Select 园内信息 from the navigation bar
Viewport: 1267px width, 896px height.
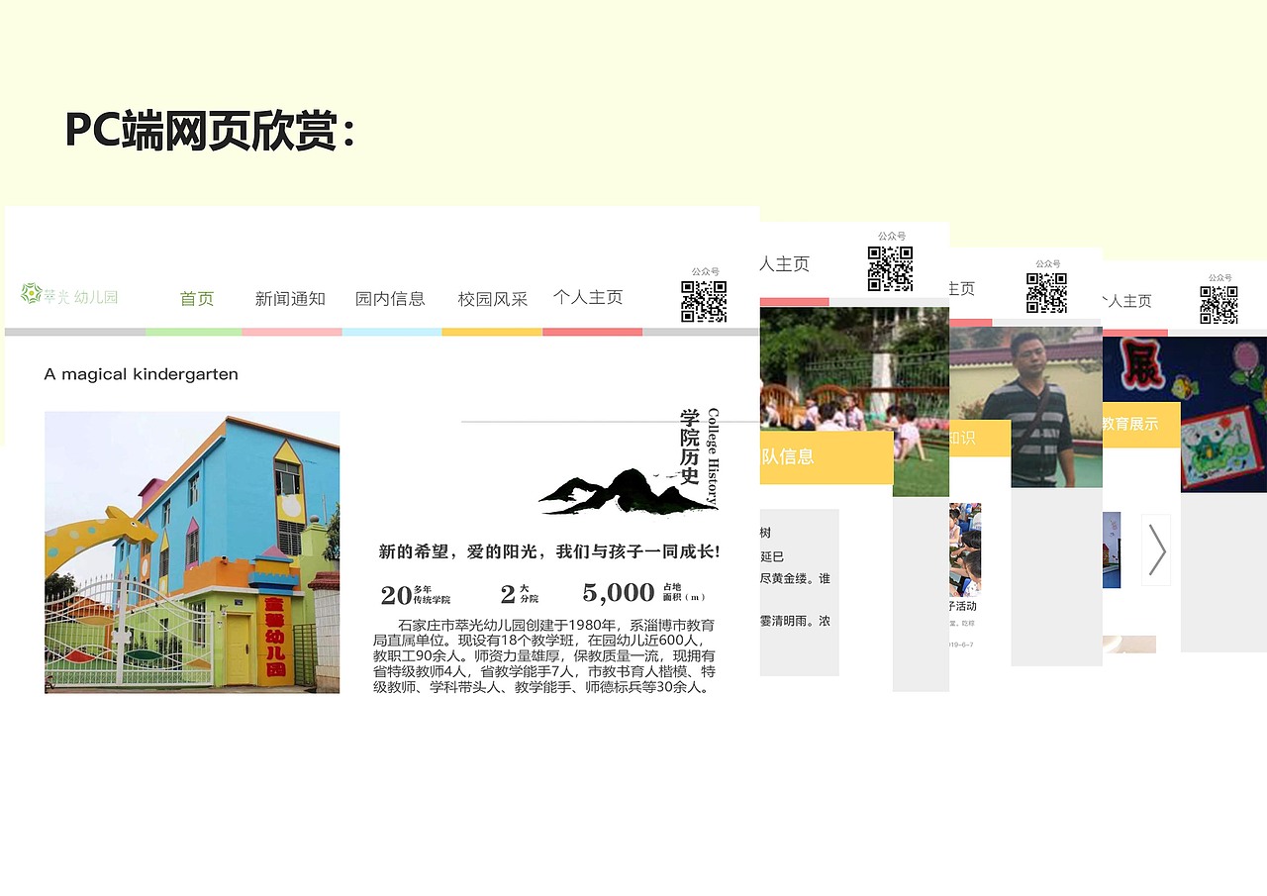point(391,298)
